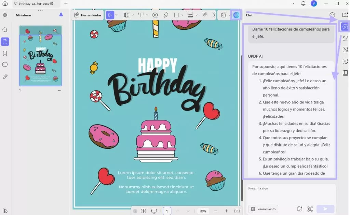350x215 pixels.
Task: Click the letter-A icon below translate in right sidebar
Action: (345, 49)
